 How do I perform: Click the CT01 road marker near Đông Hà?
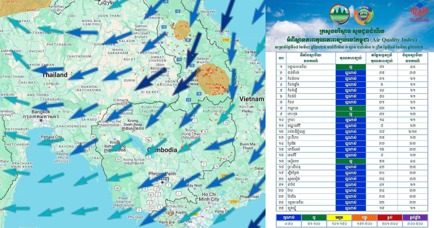pyautogui.click(x=226, y=40)
